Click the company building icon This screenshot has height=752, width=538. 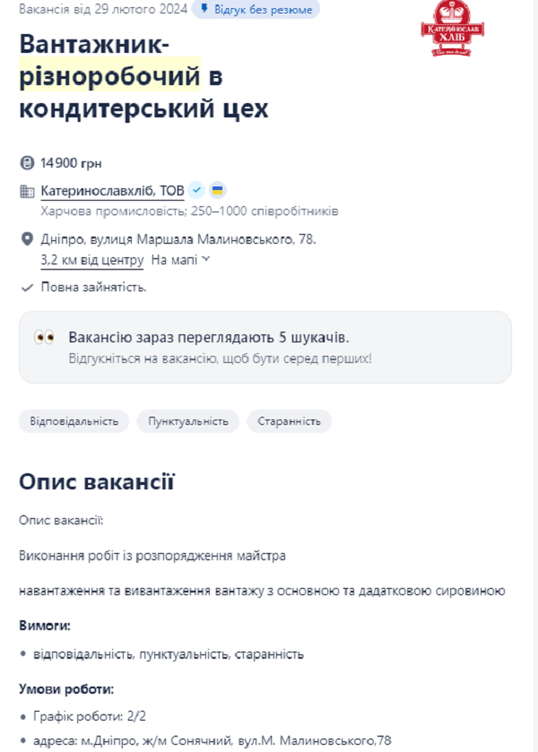pyautogui.click(x=26, y=191)
